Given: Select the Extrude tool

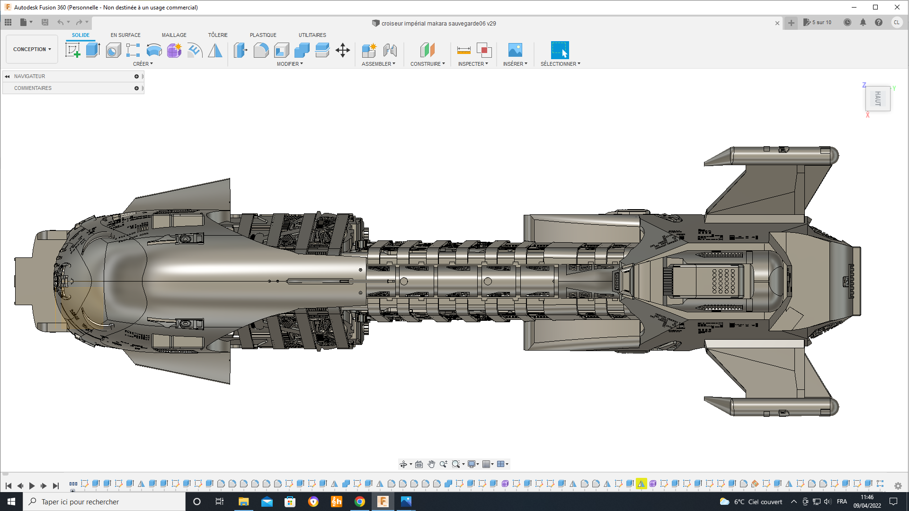Looking at the screenshot, I should point(93,50).
